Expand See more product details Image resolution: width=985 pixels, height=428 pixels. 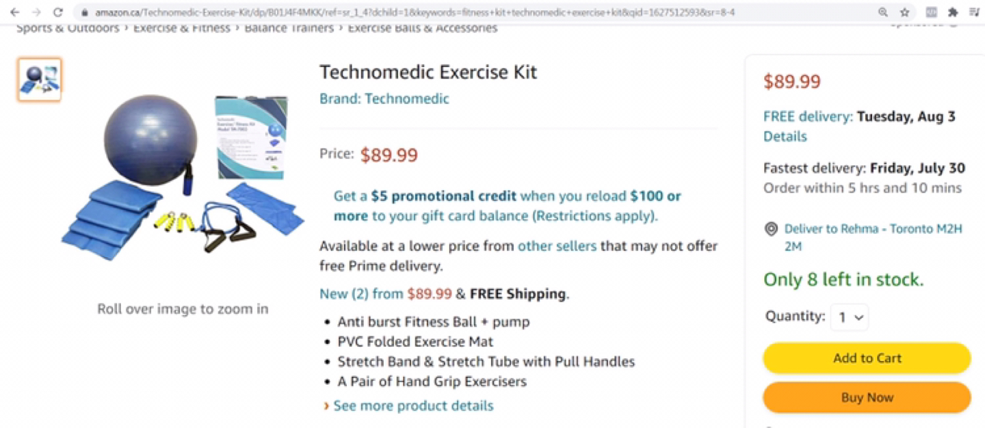click(x=412, y=405)
